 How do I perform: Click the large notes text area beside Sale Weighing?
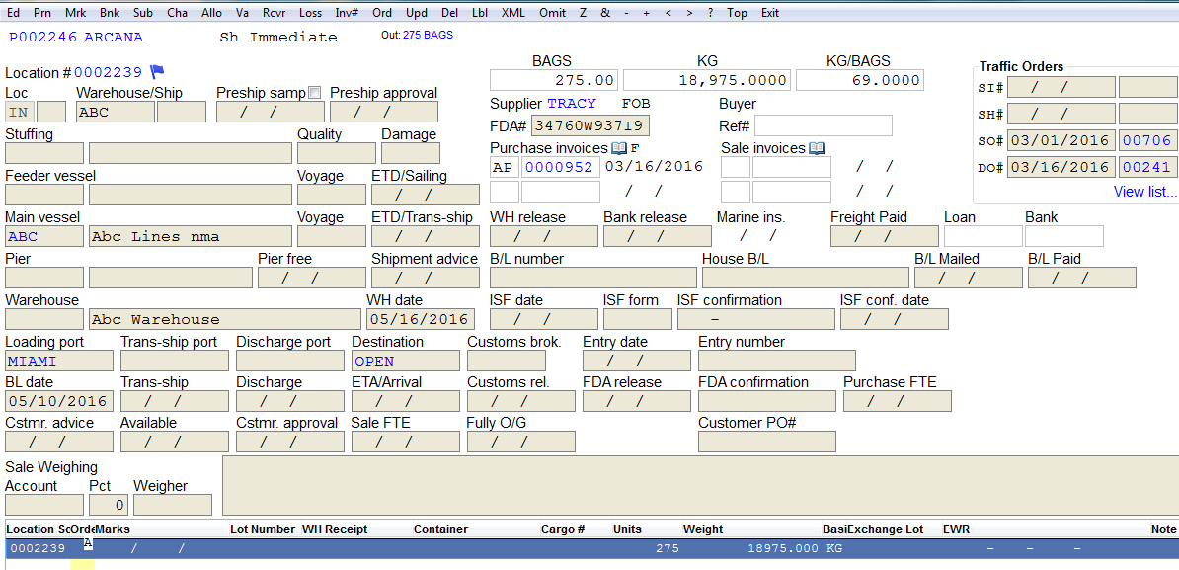pyautogui.click(x=700, y=486)
